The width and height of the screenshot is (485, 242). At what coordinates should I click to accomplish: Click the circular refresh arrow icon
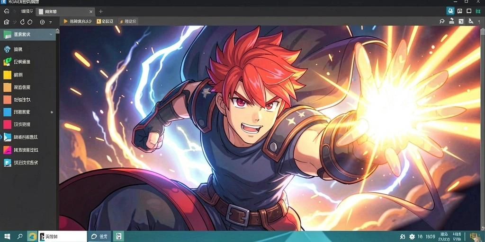point(22,22)
